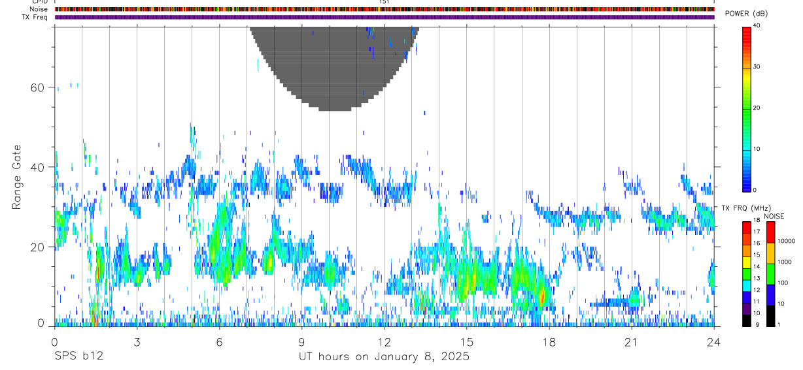The height and width of the screenshot is (370, 803).
Task: Click hour 15 on the time axis
Action: point(467,342)
